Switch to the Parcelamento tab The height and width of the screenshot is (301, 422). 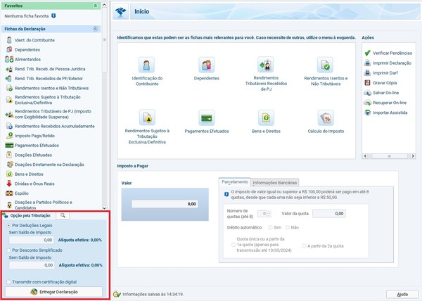[x=235, y=181]
